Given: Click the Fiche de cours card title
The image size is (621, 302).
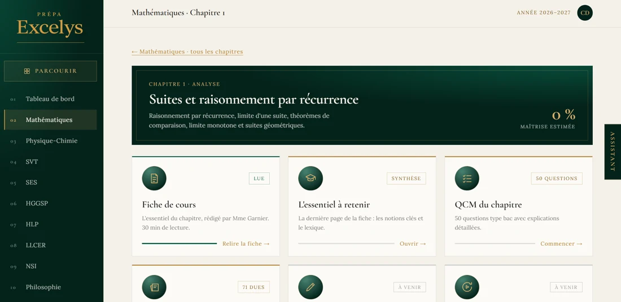Looking at the screenshot, I should pos(169,205).
